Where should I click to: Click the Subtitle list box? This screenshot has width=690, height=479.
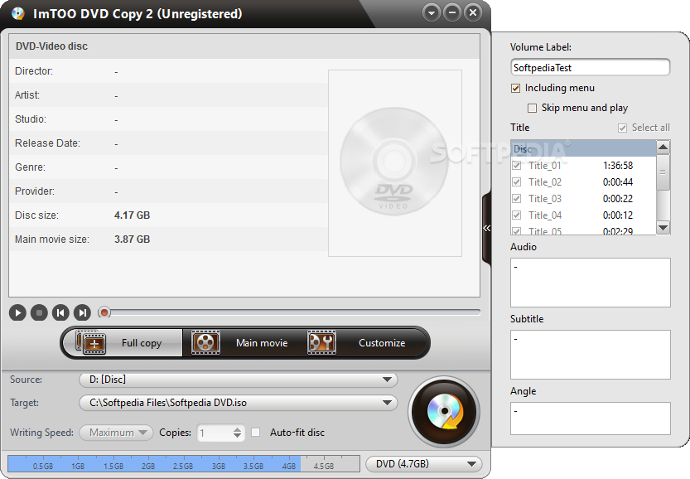click(590, 355)
